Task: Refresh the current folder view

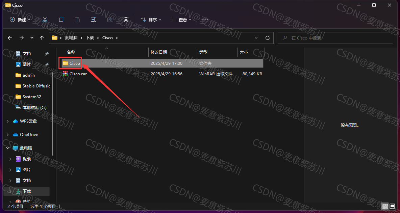Action: click(268, 38)
